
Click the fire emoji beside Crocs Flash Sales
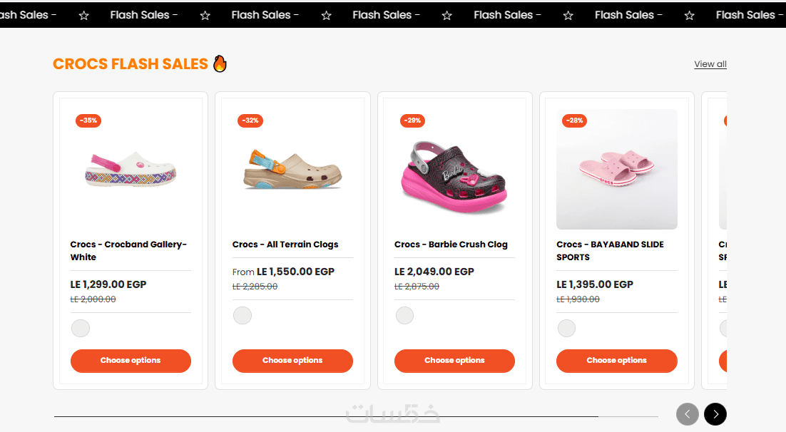pyautogui.click(x=220, y=64)
